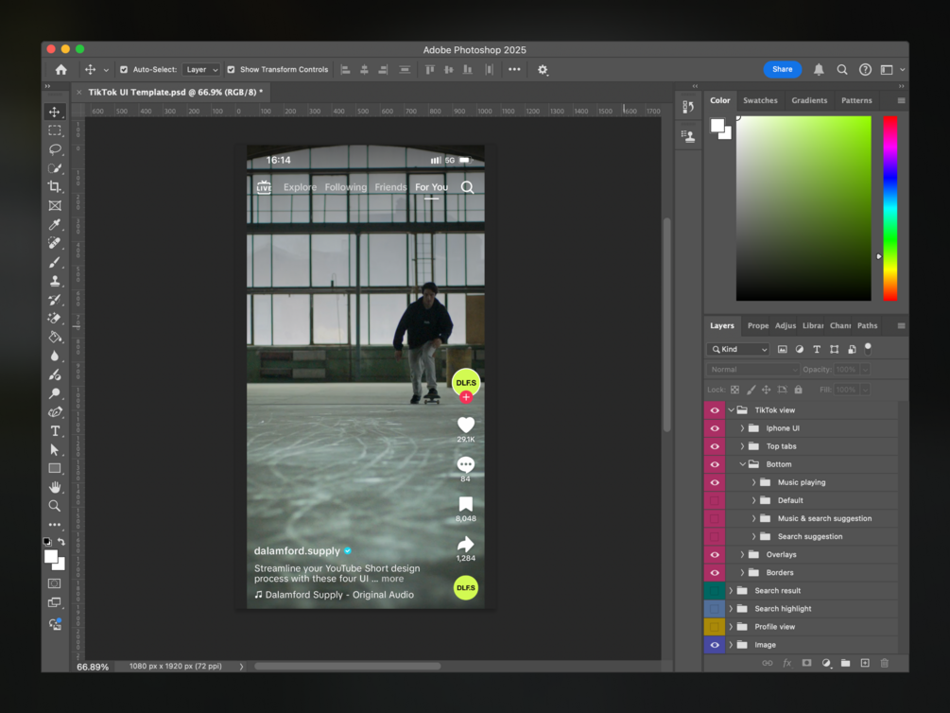Image resolution: width=950 pixels, height=713 pixels.
Task: Collapse the TikTok view group
Action: coord(732,410)
